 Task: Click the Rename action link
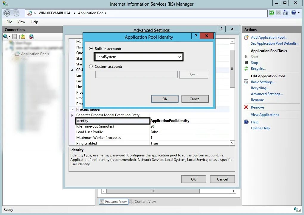(x=257, y=100)
